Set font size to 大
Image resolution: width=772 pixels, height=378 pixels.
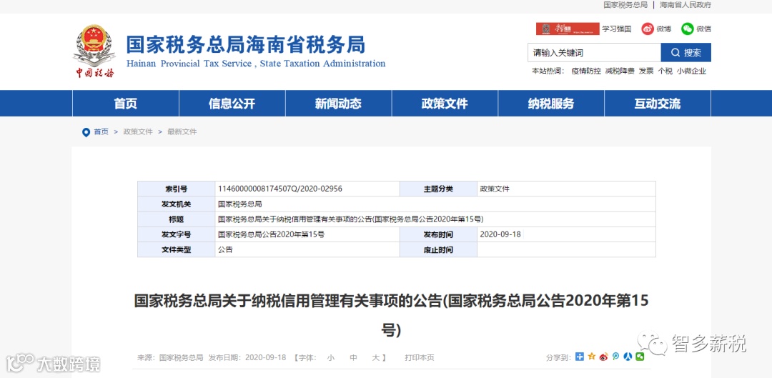(376, 358)
